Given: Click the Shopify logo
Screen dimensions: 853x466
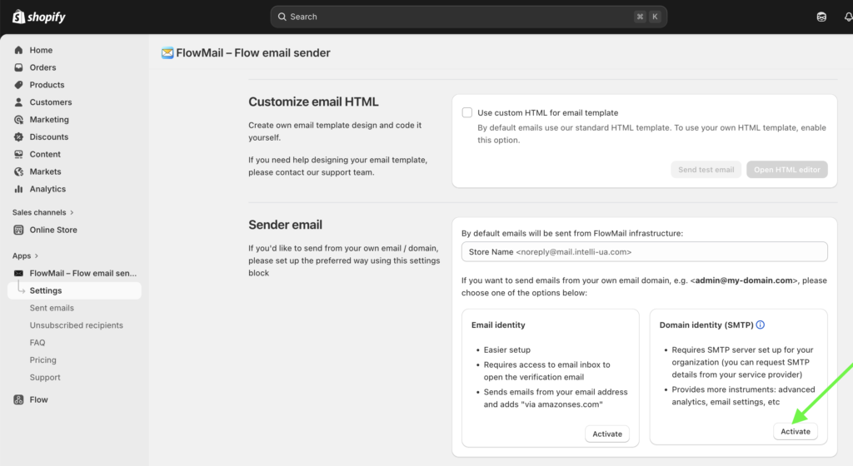Looking at the screenshot, I should [x=38, y=17].
